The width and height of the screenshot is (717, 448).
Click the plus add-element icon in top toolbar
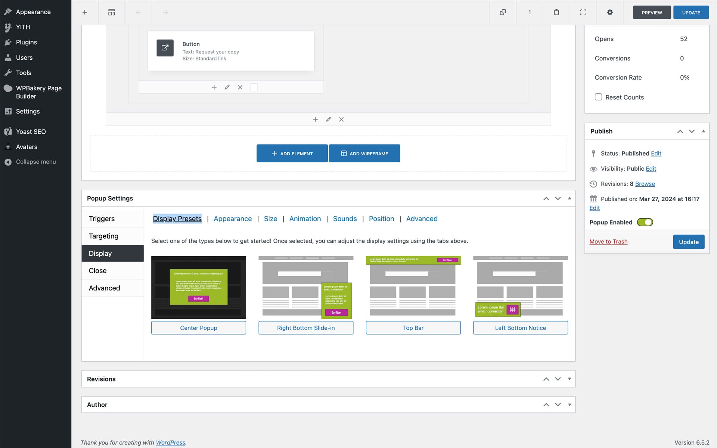[85, 12]
